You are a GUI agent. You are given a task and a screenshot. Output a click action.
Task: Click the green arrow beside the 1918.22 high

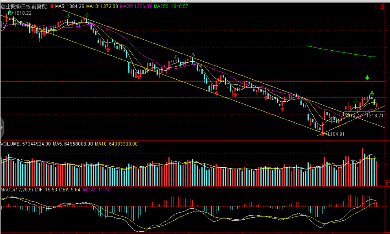coord(10,13)
